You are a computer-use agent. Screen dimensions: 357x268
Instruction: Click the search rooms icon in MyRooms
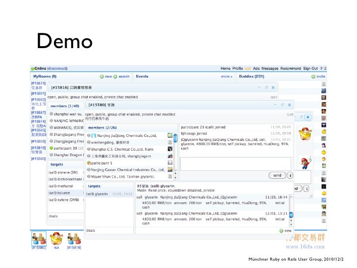coord(116,77)
